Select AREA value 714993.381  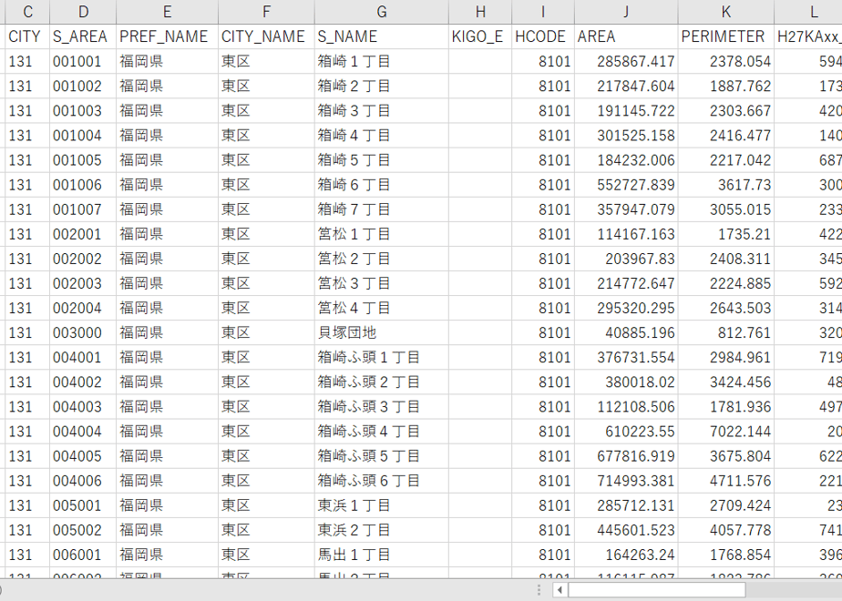click(626, 481)
